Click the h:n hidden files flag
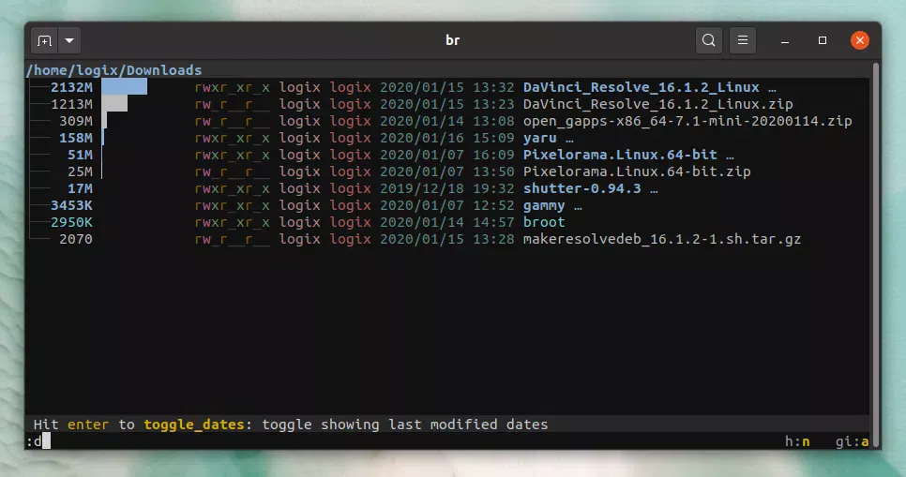Viewport: 906px width, 477px height. pyautogui.click(x=797, y=441)
